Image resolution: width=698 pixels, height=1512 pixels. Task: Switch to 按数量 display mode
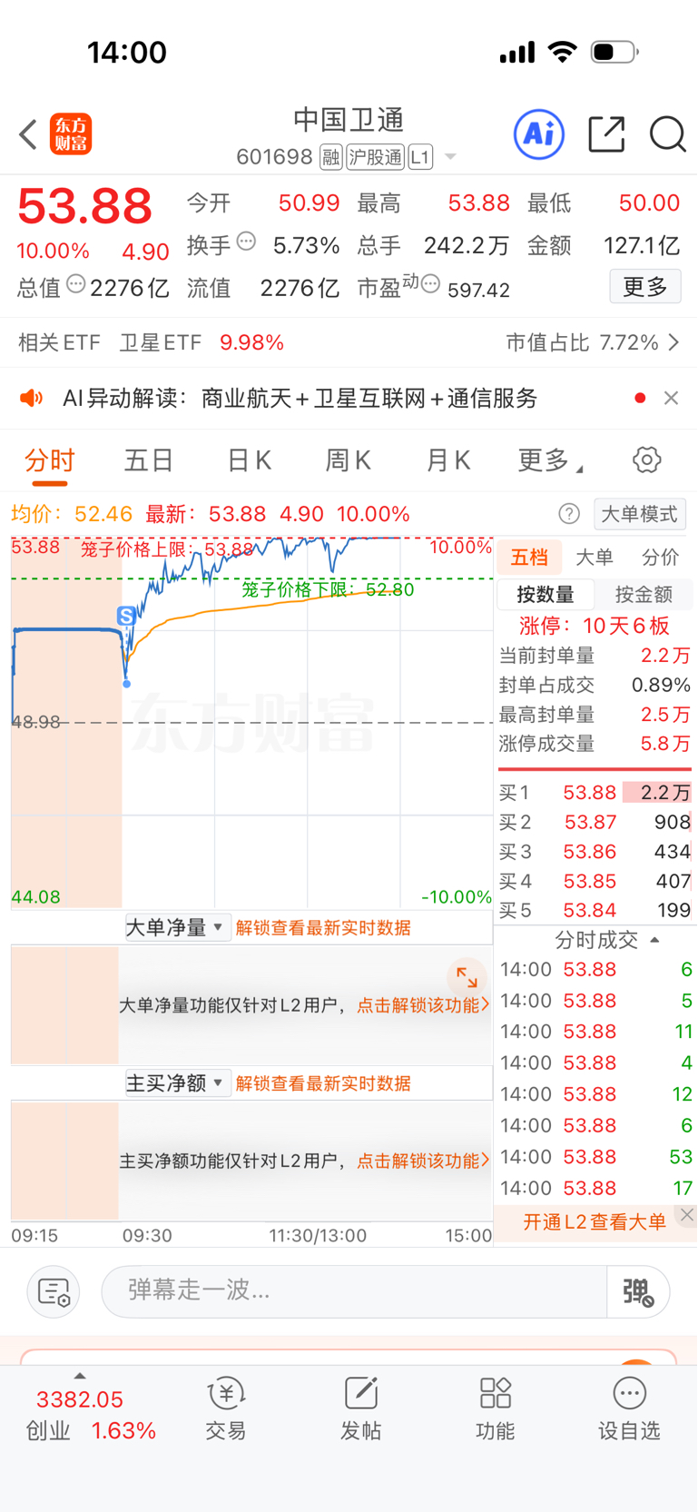point(546,595)
